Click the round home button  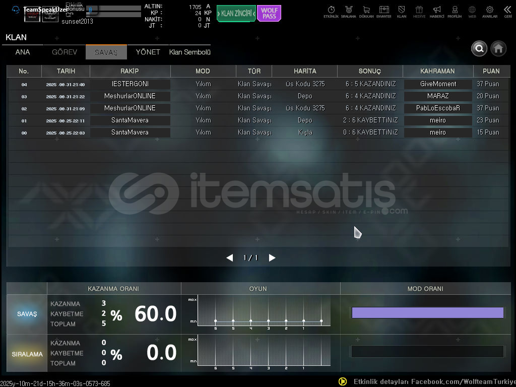(498, 48)
